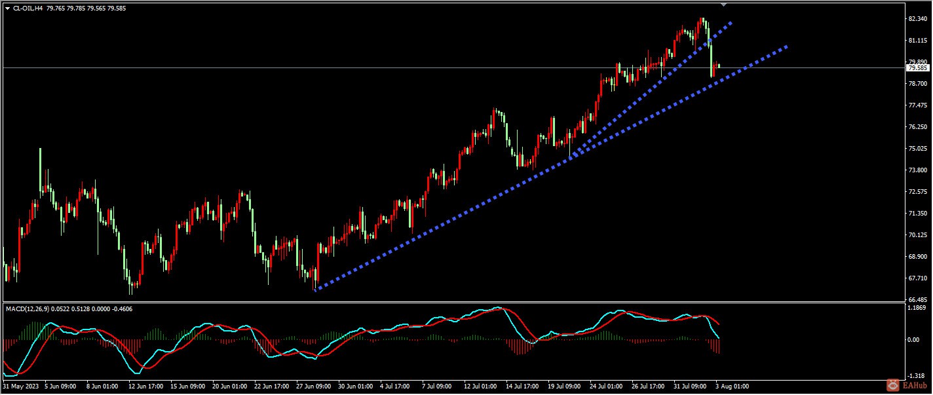
Task: Click the 20 Jun 01:00 time label
Action: coord(230,386)
